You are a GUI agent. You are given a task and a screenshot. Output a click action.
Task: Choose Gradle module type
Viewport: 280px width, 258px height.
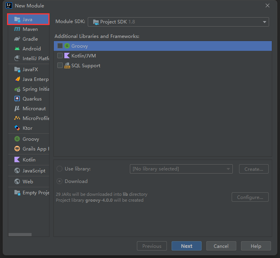tap(28, 39)
